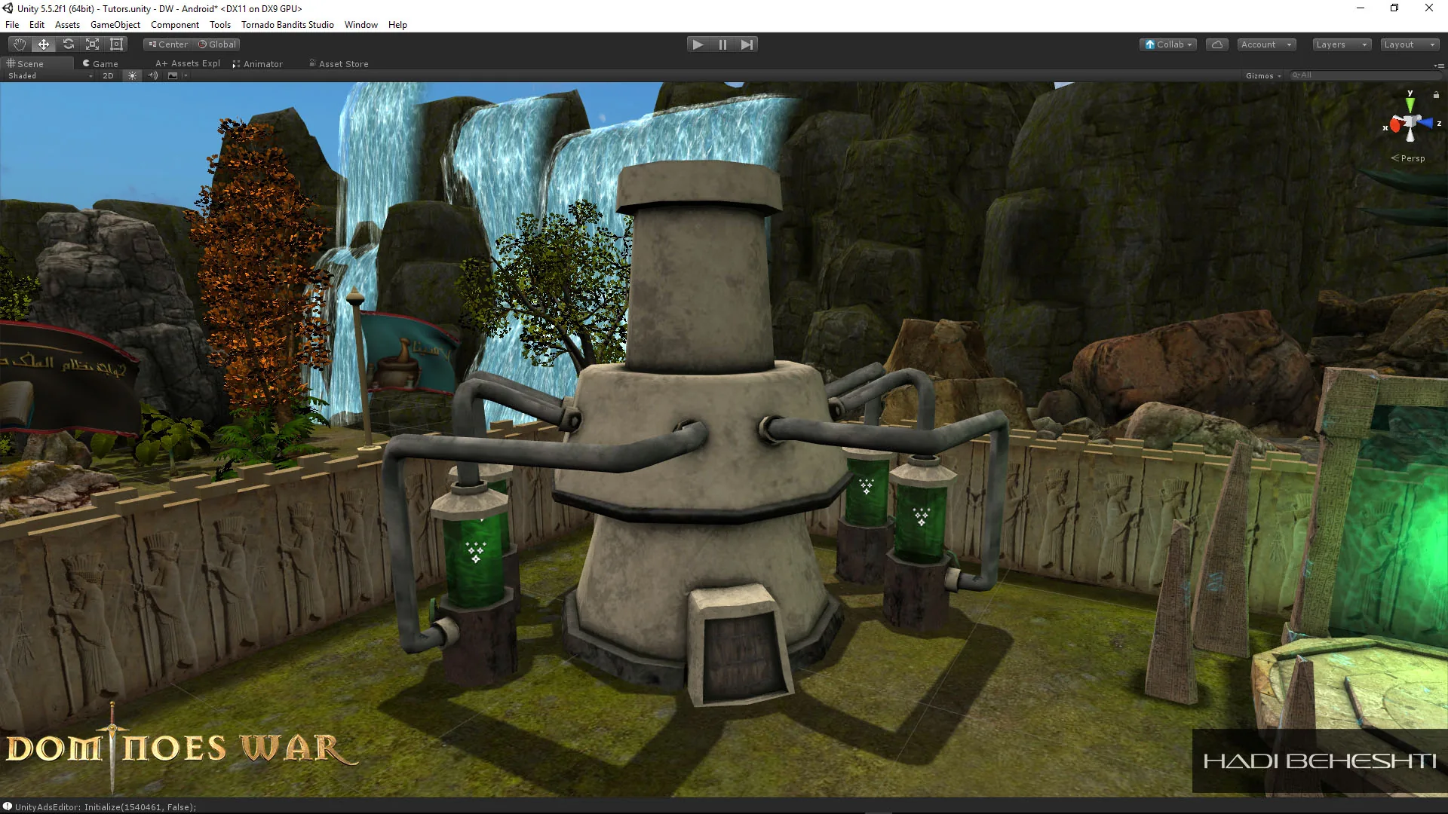1448x814 pixels.
Task: Open the Layers dropdown
Action: tap(1342, 44)
